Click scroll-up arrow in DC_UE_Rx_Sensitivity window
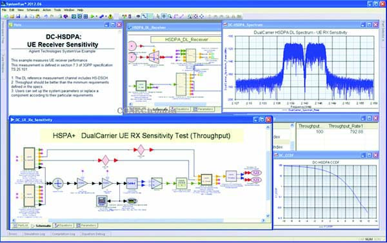The image size is (387, 243). pos(268,128)
